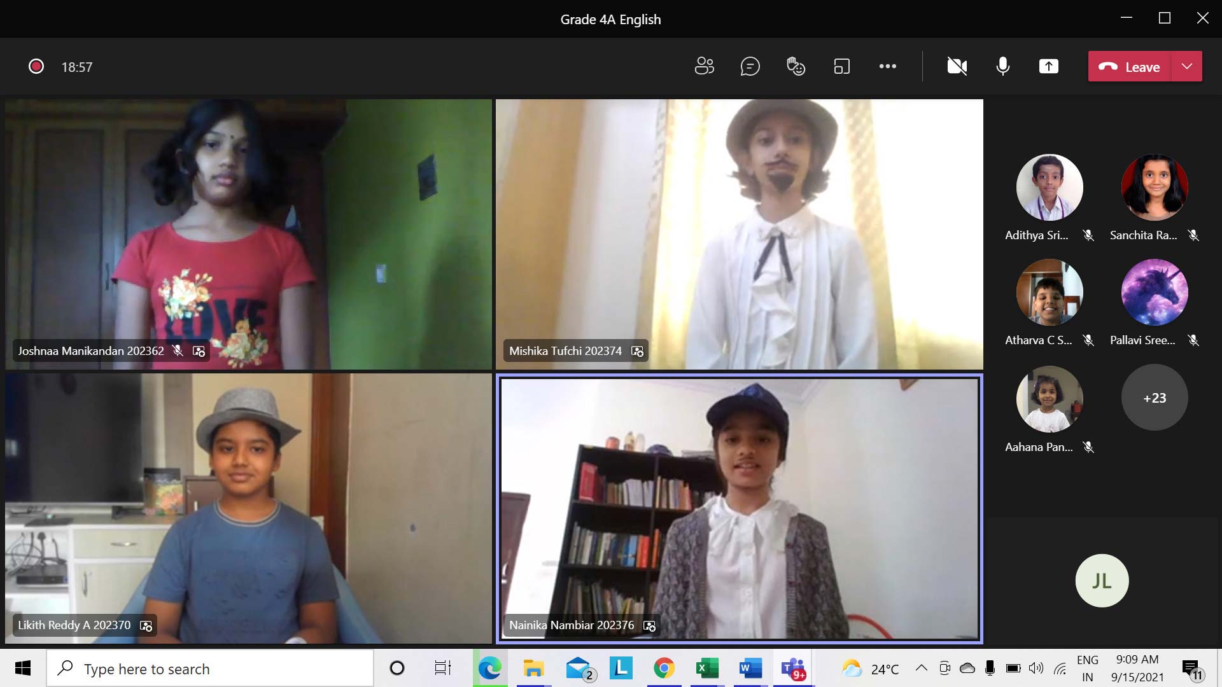Expand the Leave options dropdown arrow

click(1186, 66)
